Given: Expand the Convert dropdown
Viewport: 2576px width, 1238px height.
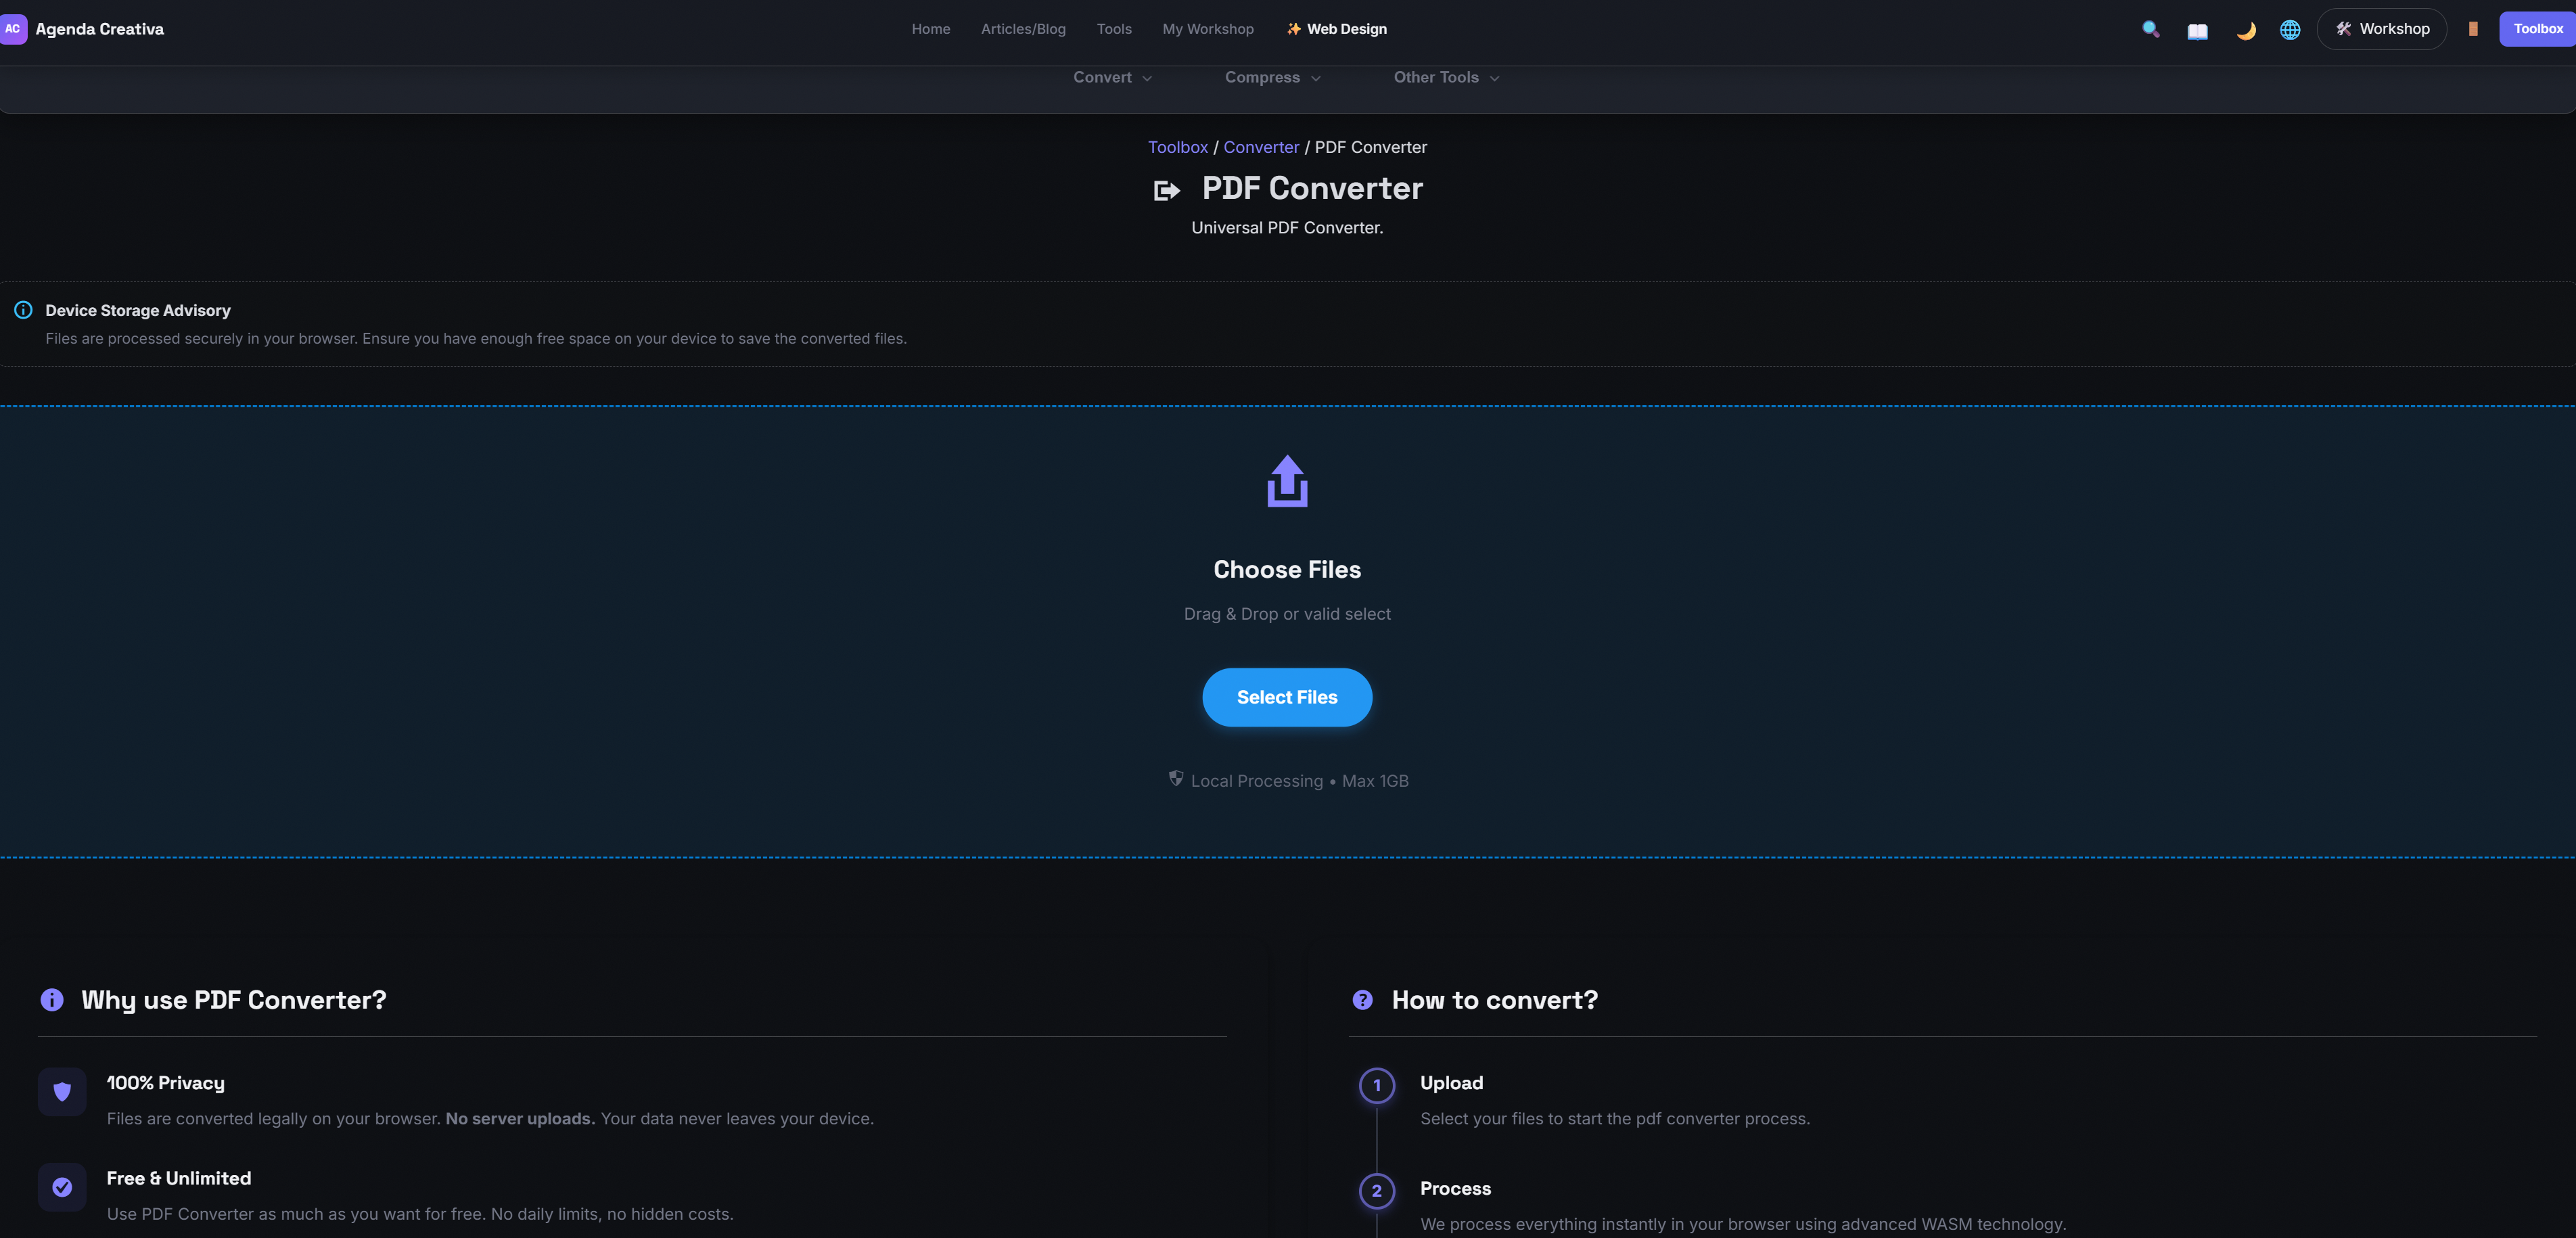Looking at the screenshot, I should click(x=1112, y=77).
